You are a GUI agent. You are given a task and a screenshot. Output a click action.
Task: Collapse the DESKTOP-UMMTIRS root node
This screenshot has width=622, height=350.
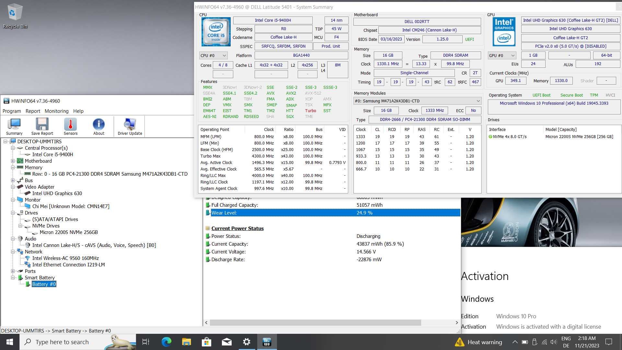coord(6,141)
